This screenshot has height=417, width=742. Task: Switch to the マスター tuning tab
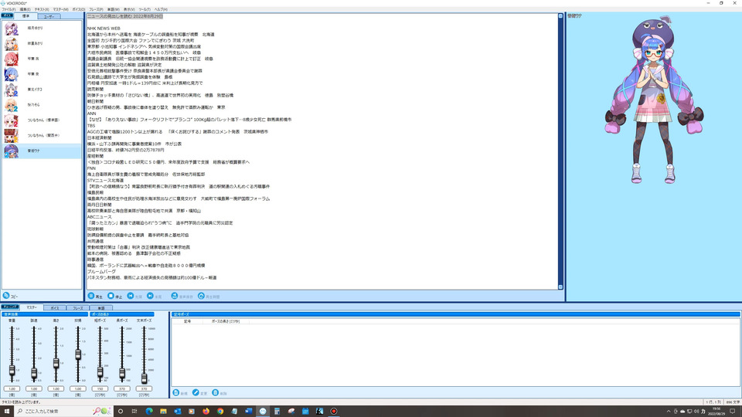31,307
